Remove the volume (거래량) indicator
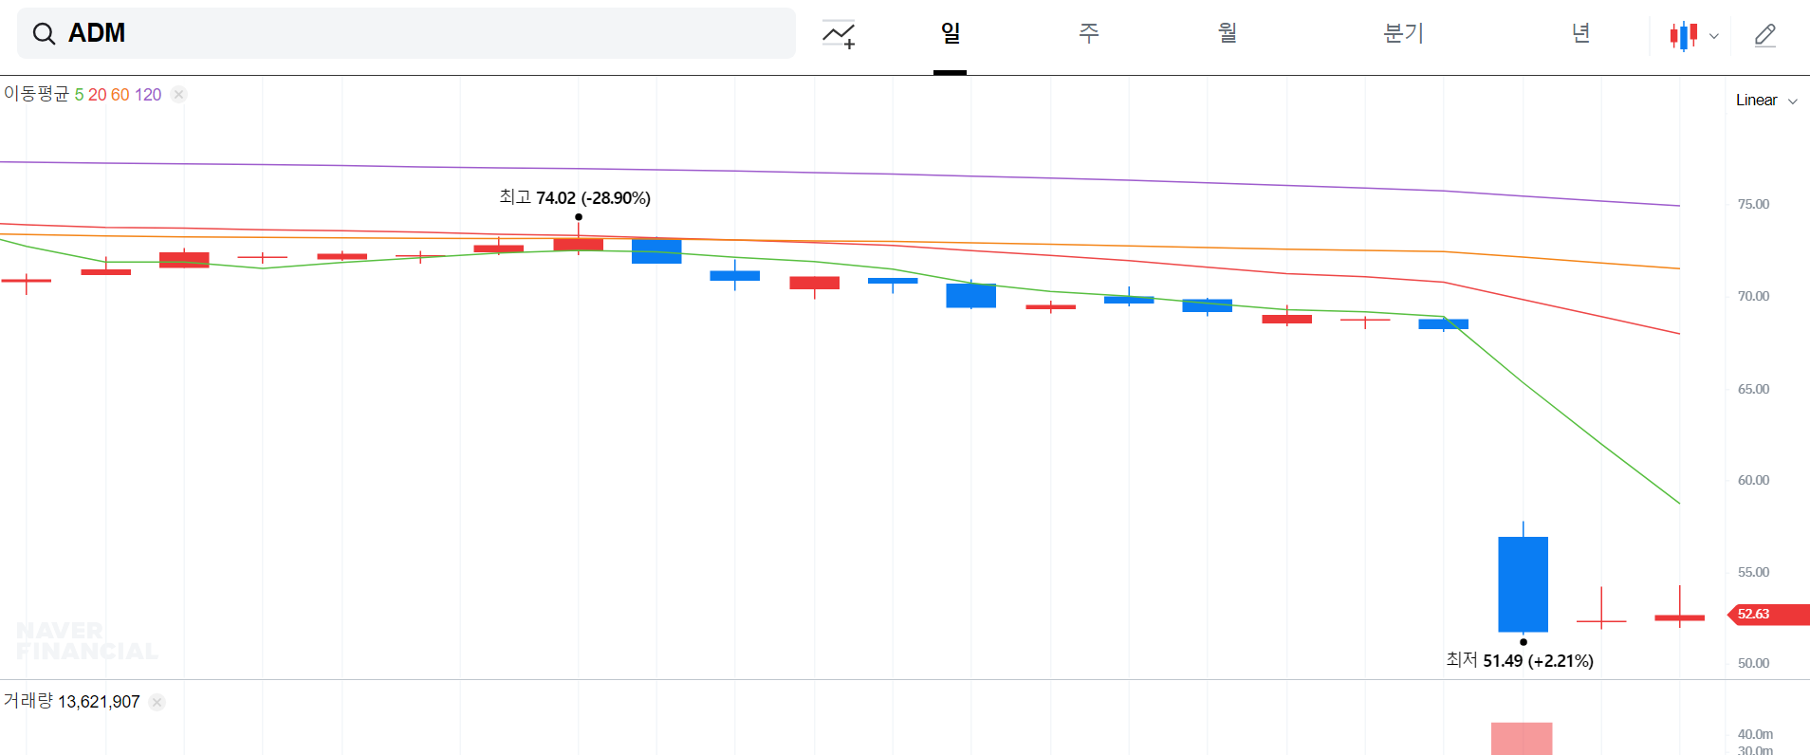The width and height of the screenshot is (1810, 755). (157, 702)
